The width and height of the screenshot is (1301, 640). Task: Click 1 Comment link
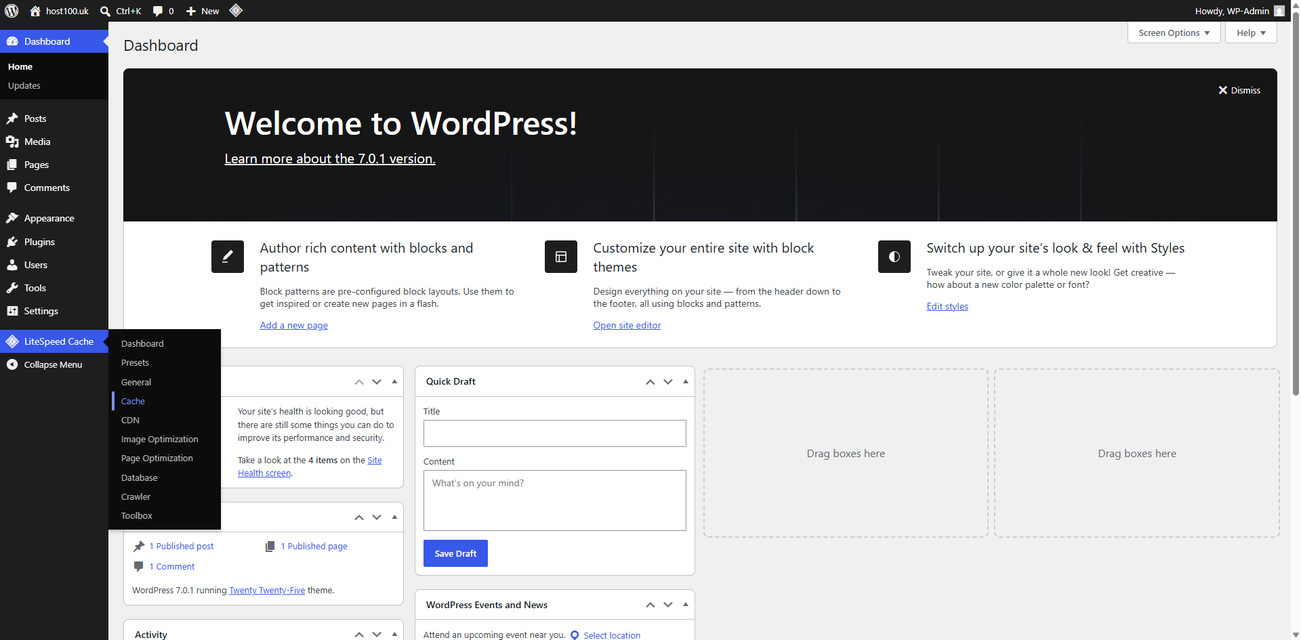coord(171,567)
